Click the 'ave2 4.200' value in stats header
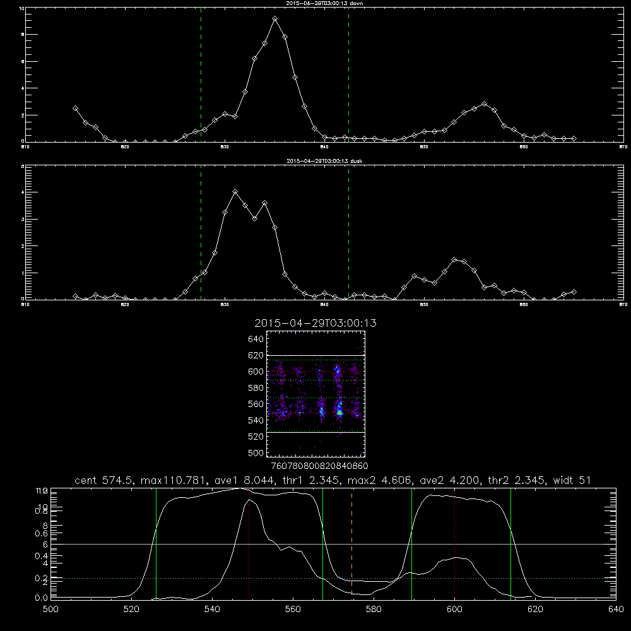 click(449, 480)
